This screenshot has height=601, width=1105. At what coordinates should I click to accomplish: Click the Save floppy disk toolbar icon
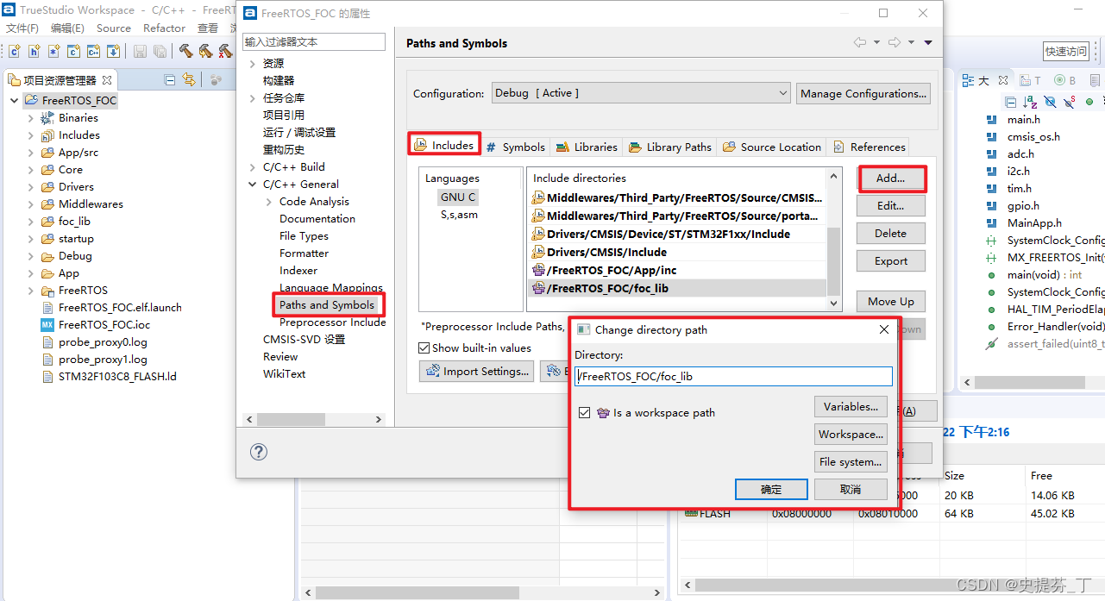[x=140, y=52]
